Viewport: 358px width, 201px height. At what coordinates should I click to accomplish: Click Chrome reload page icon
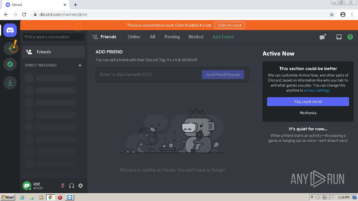(24, 15)
